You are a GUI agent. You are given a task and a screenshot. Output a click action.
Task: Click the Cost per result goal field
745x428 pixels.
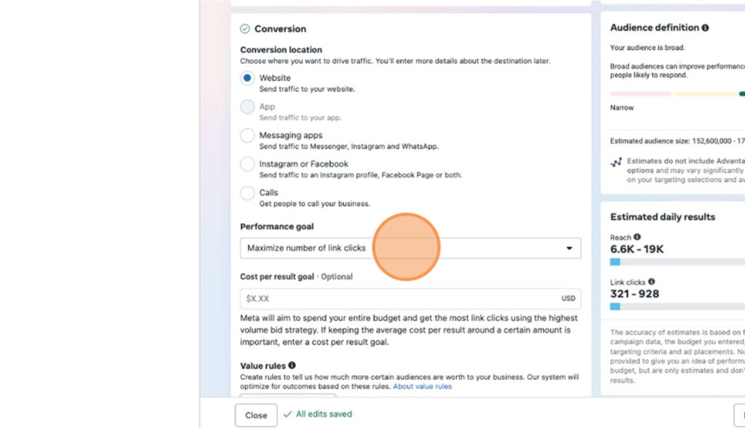(x=400, y=299)
